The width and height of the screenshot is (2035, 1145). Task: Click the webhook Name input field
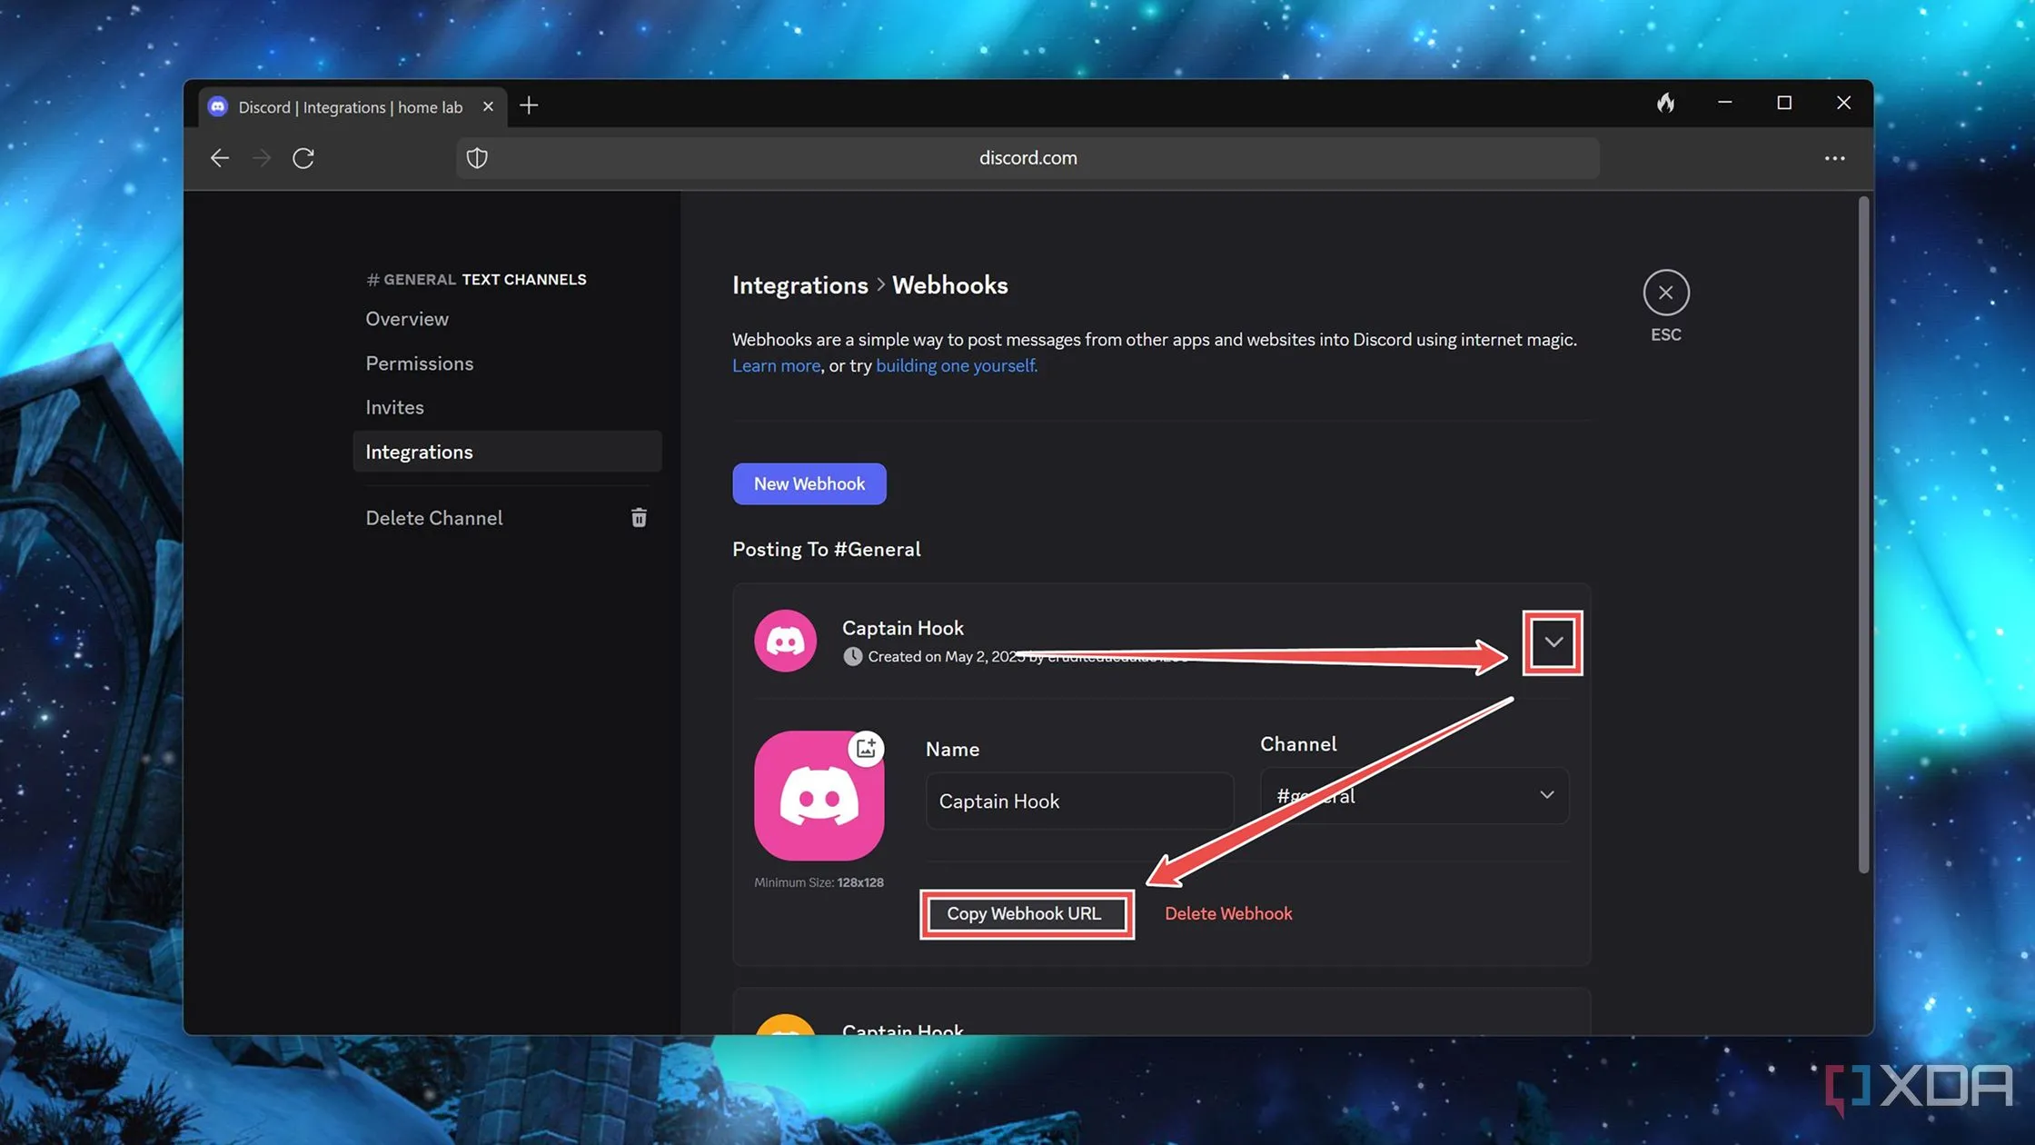(1078, 801)
